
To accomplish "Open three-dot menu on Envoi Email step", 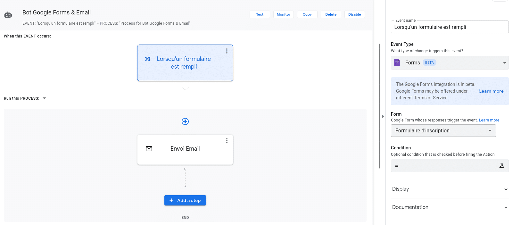I will point(227,141).
